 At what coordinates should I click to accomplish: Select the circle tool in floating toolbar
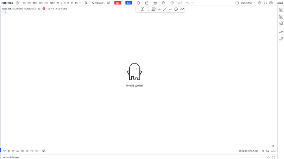pyautogui.click(x=176, y=9)
